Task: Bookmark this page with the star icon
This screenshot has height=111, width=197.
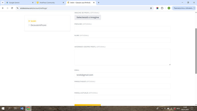Action: click(x=151, y=8)
